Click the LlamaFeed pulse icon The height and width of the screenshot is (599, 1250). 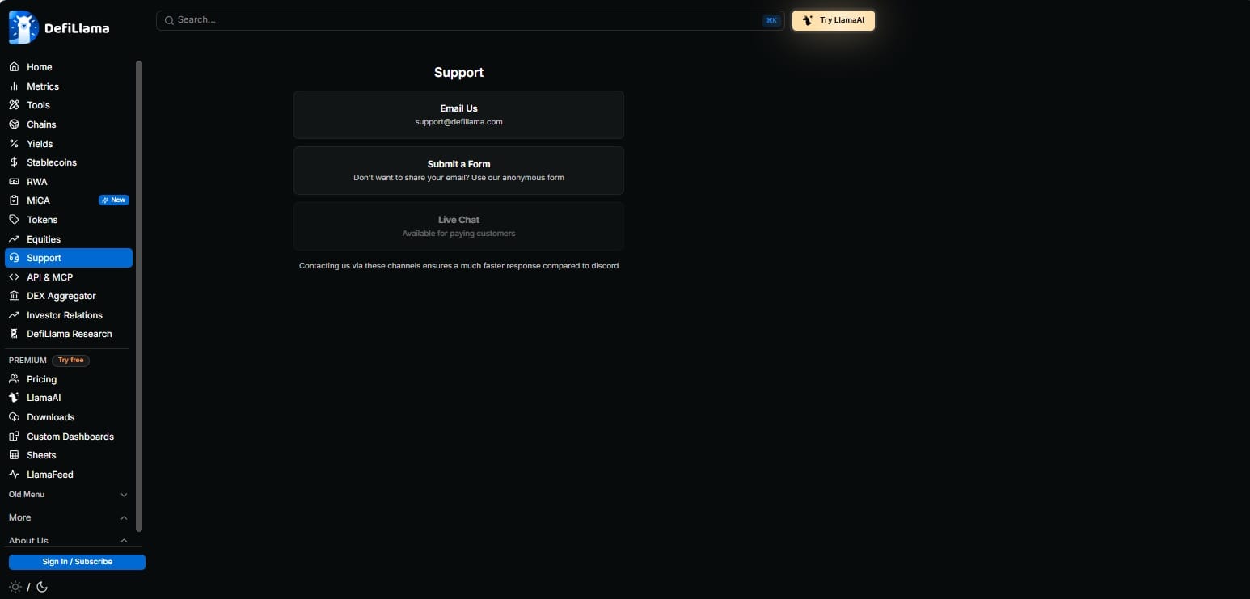coord(14,475)
